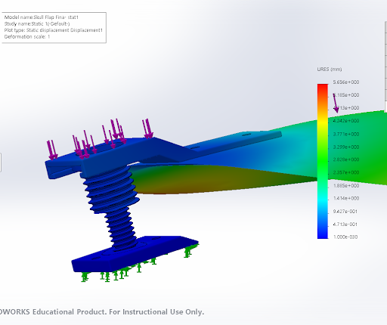Click the minimum value 1.000e-030 label
This screenshot has height=325, width=387.
[345, 237]
